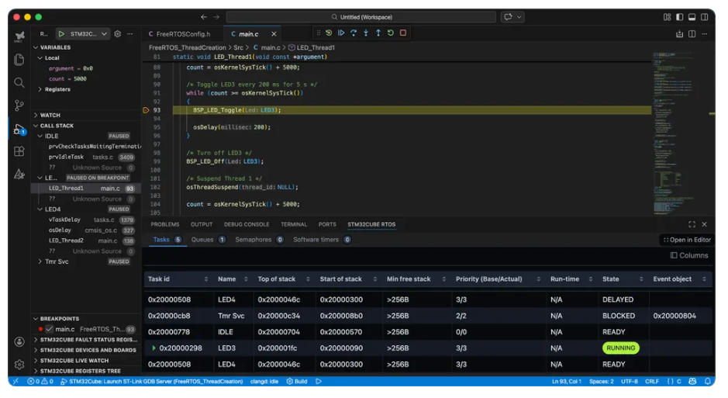This screenshot has width=728, height=398.
Task: Toggle secondary side bar visibility
Action: point(704,17)
